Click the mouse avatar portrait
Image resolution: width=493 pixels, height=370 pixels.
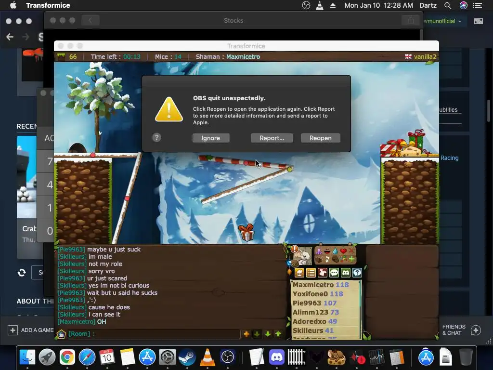[x=304, y=256]
